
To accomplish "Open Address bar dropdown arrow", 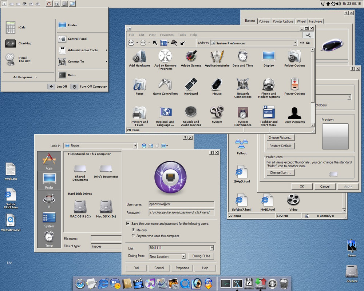I will (295, 43).
